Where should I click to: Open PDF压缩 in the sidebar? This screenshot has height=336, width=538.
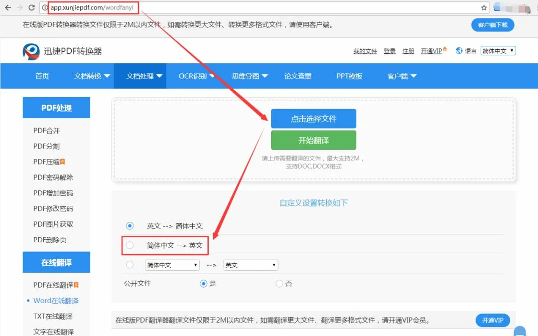[47, 162]
